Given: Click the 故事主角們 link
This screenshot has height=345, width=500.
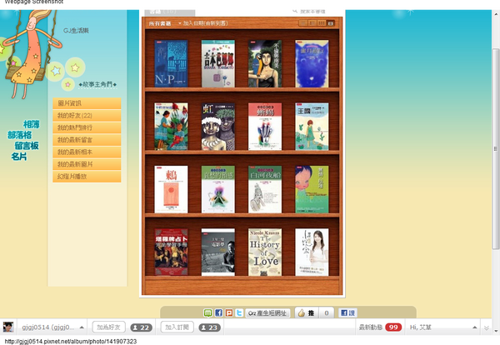Looking at the screenshot, I should (x=97, y=84).
